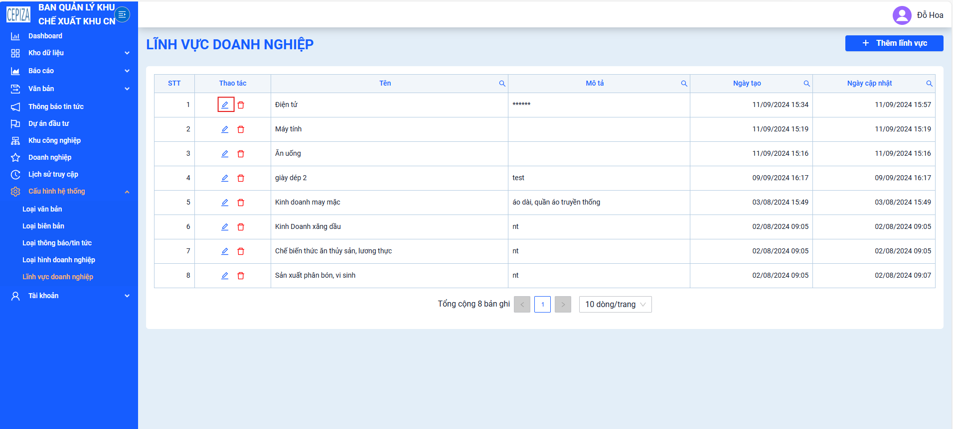Click the edit pencil for Điện tử row
The width and height of the screenshot is (953, 429).
tap(225, 105)
